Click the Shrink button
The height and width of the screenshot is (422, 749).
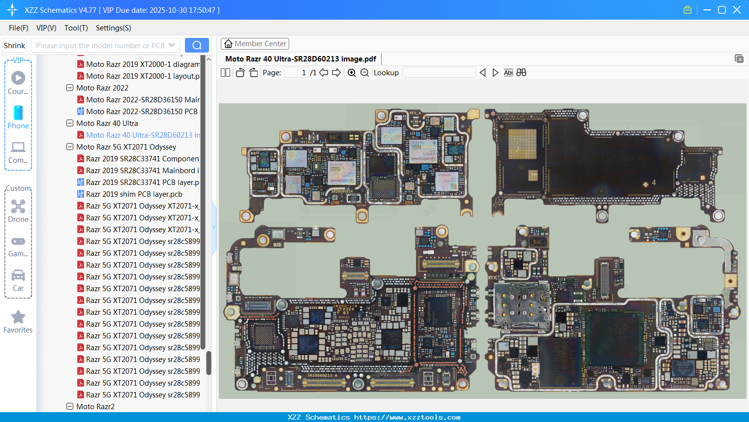point(15,45)
